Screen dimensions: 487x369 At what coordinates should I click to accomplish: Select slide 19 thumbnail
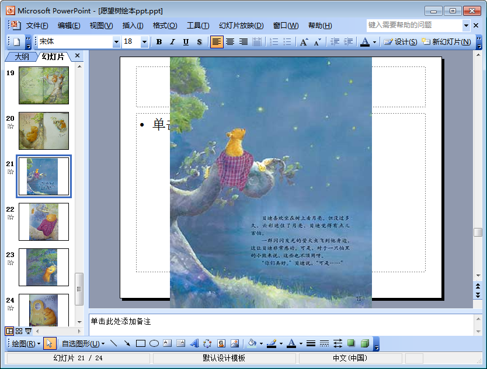click(44, 85)
